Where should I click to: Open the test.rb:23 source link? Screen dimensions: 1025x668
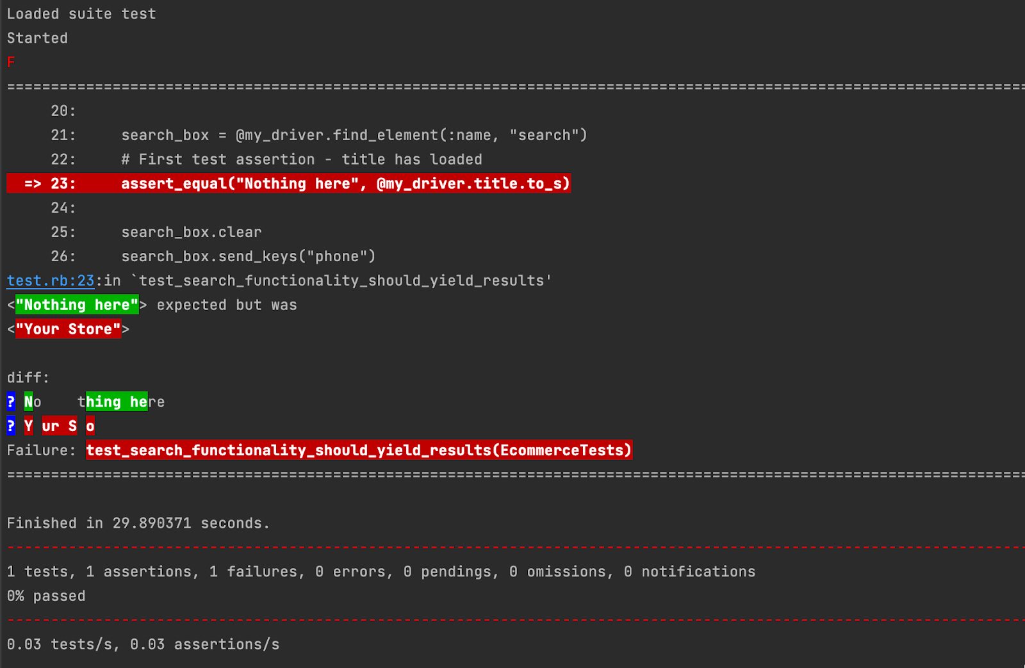pyautogui.click(x=51, y=281)
